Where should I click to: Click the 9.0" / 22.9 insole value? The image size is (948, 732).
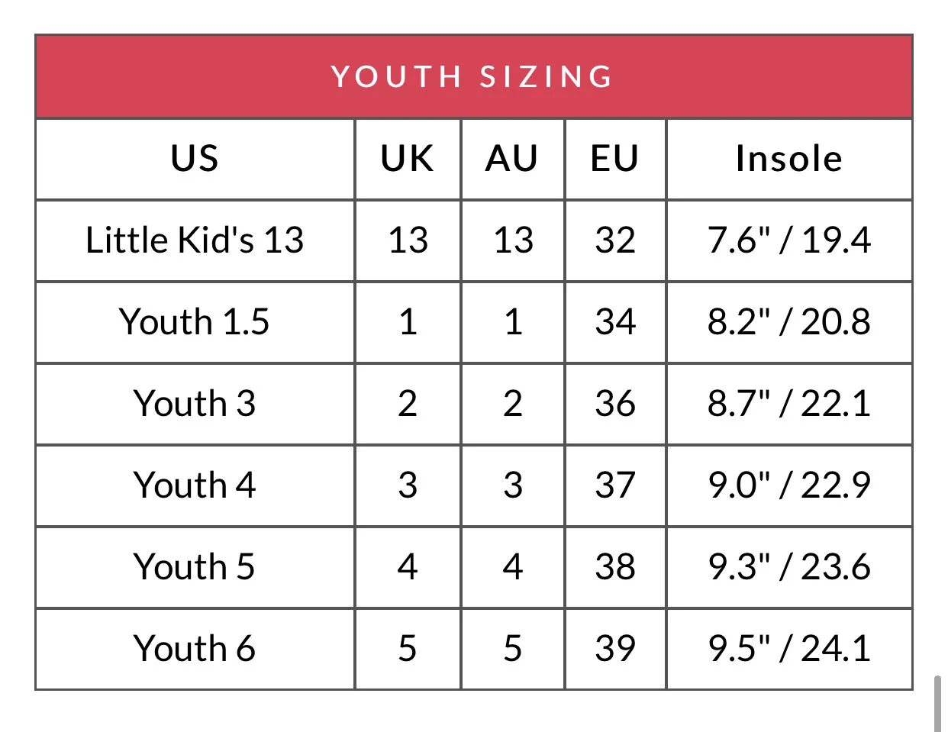pos(789,485)
